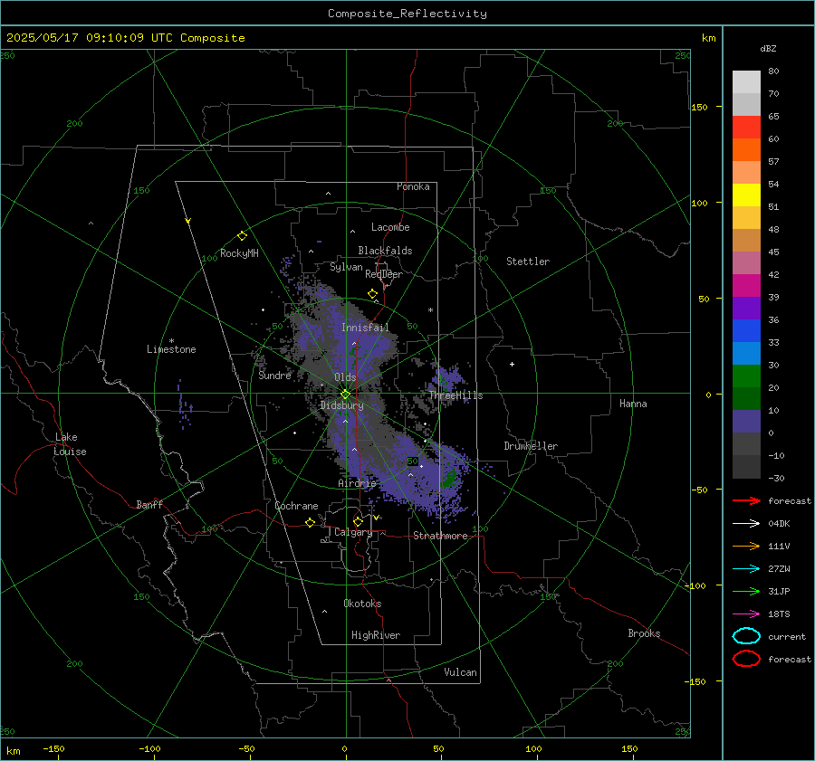
Task: Click the Lacombe town label
Action: coord(390,227)
